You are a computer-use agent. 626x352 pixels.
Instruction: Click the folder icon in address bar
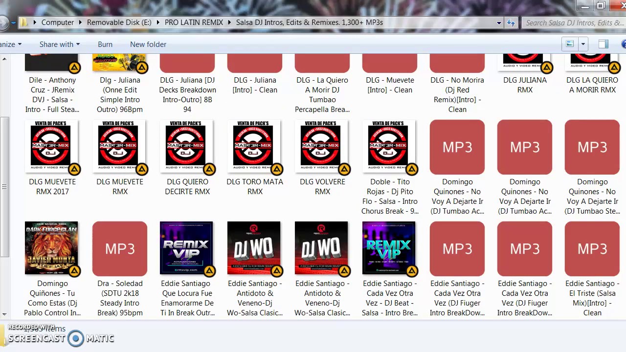(x=24, y=22)
